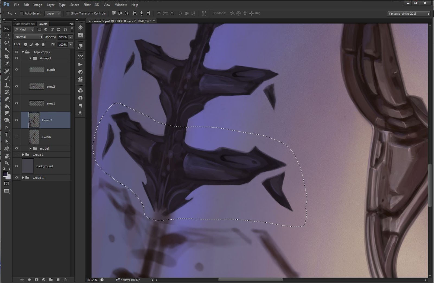Open the background color swatch
The width and height of the screenshot is (434, 283).
point(9,177)
